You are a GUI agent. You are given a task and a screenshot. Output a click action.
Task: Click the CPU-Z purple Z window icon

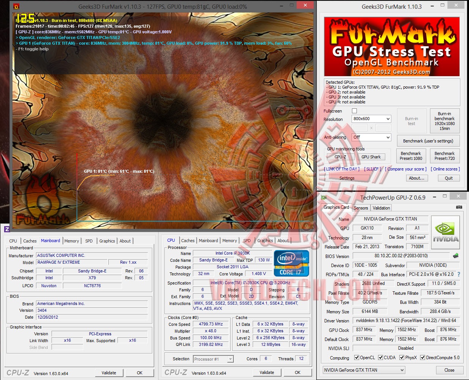click(x=6, y=229)
